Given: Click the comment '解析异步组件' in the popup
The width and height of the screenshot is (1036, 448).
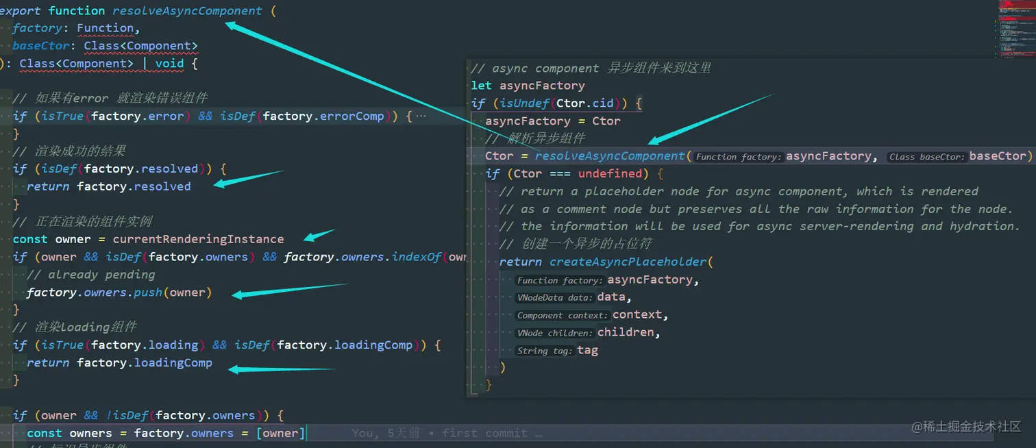Looking at the screenshot, I should pyautogui.click(x=534, y=138).
